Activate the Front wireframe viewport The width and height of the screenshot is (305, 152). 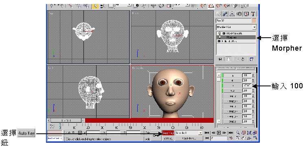tap(172, 37)
